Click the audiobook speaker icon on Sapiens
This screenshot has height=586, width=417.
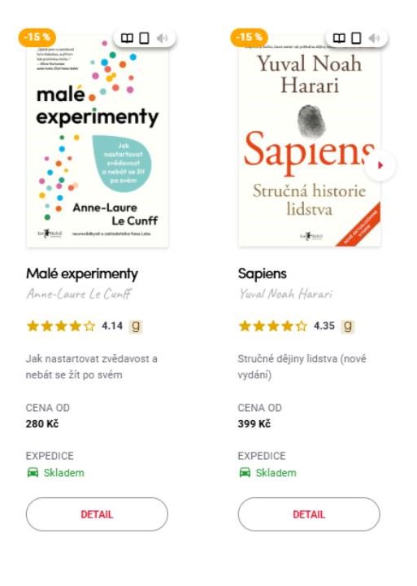pyautogui.click(x=374, y=38)
